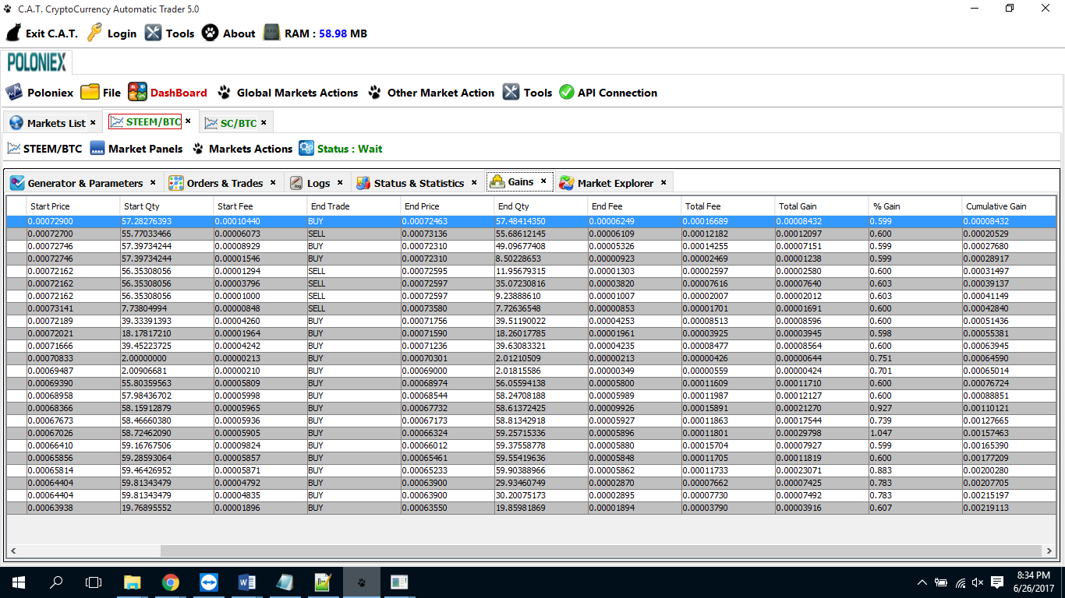The height and width of the screenshot is (598, 1065).
Task: Close the Gains tab
Action: click(x=543, y=181)
